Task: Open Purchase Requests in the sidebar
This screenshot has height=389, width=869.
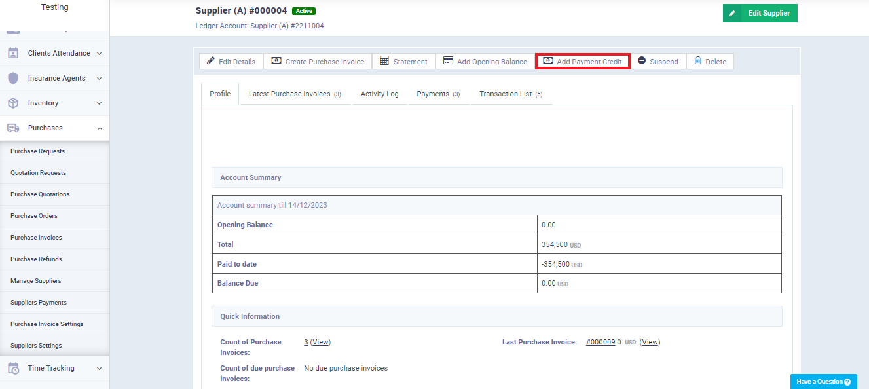Action: [55, 151]
